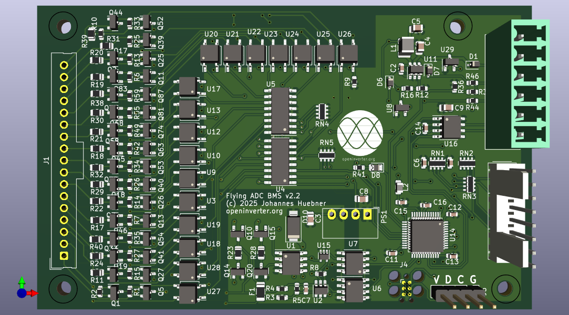The width and height of the screenshot is (569, 315).
Task: Pick the green terminal block connector
Action: click(x=518, y=84)
